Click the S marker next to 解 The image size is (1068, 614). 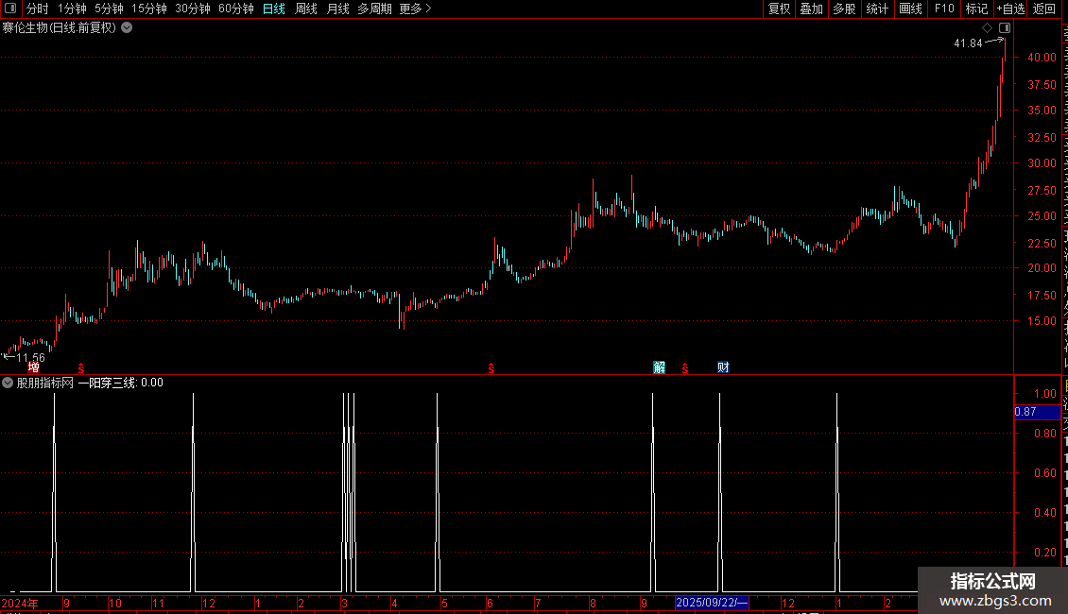click(x=685, y=368)
